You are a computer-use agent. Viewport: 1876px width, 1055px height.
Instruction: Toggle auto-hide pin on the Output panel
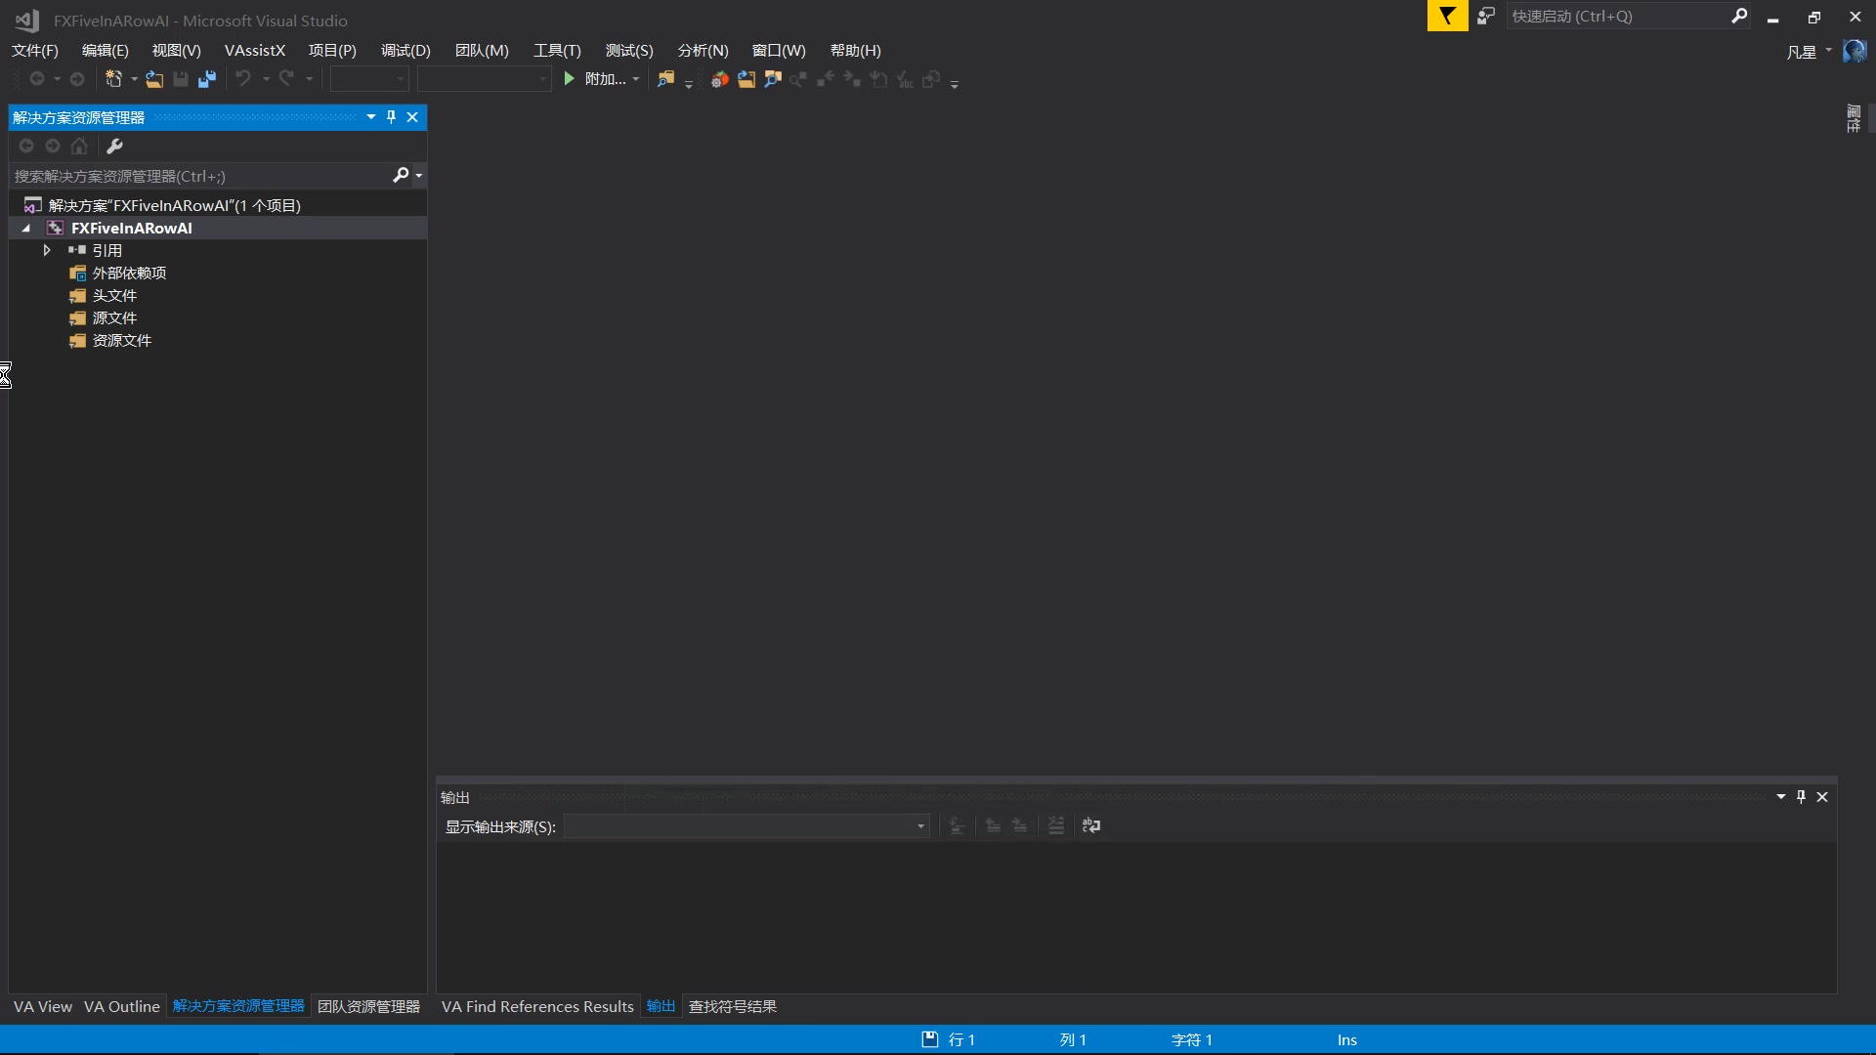(x=1801, y=797)
